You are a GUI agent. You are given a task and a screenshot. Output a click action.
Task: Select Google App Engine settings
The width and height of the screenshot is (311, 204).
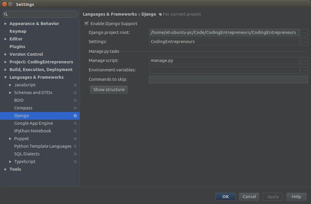click(x=33, y=123)
